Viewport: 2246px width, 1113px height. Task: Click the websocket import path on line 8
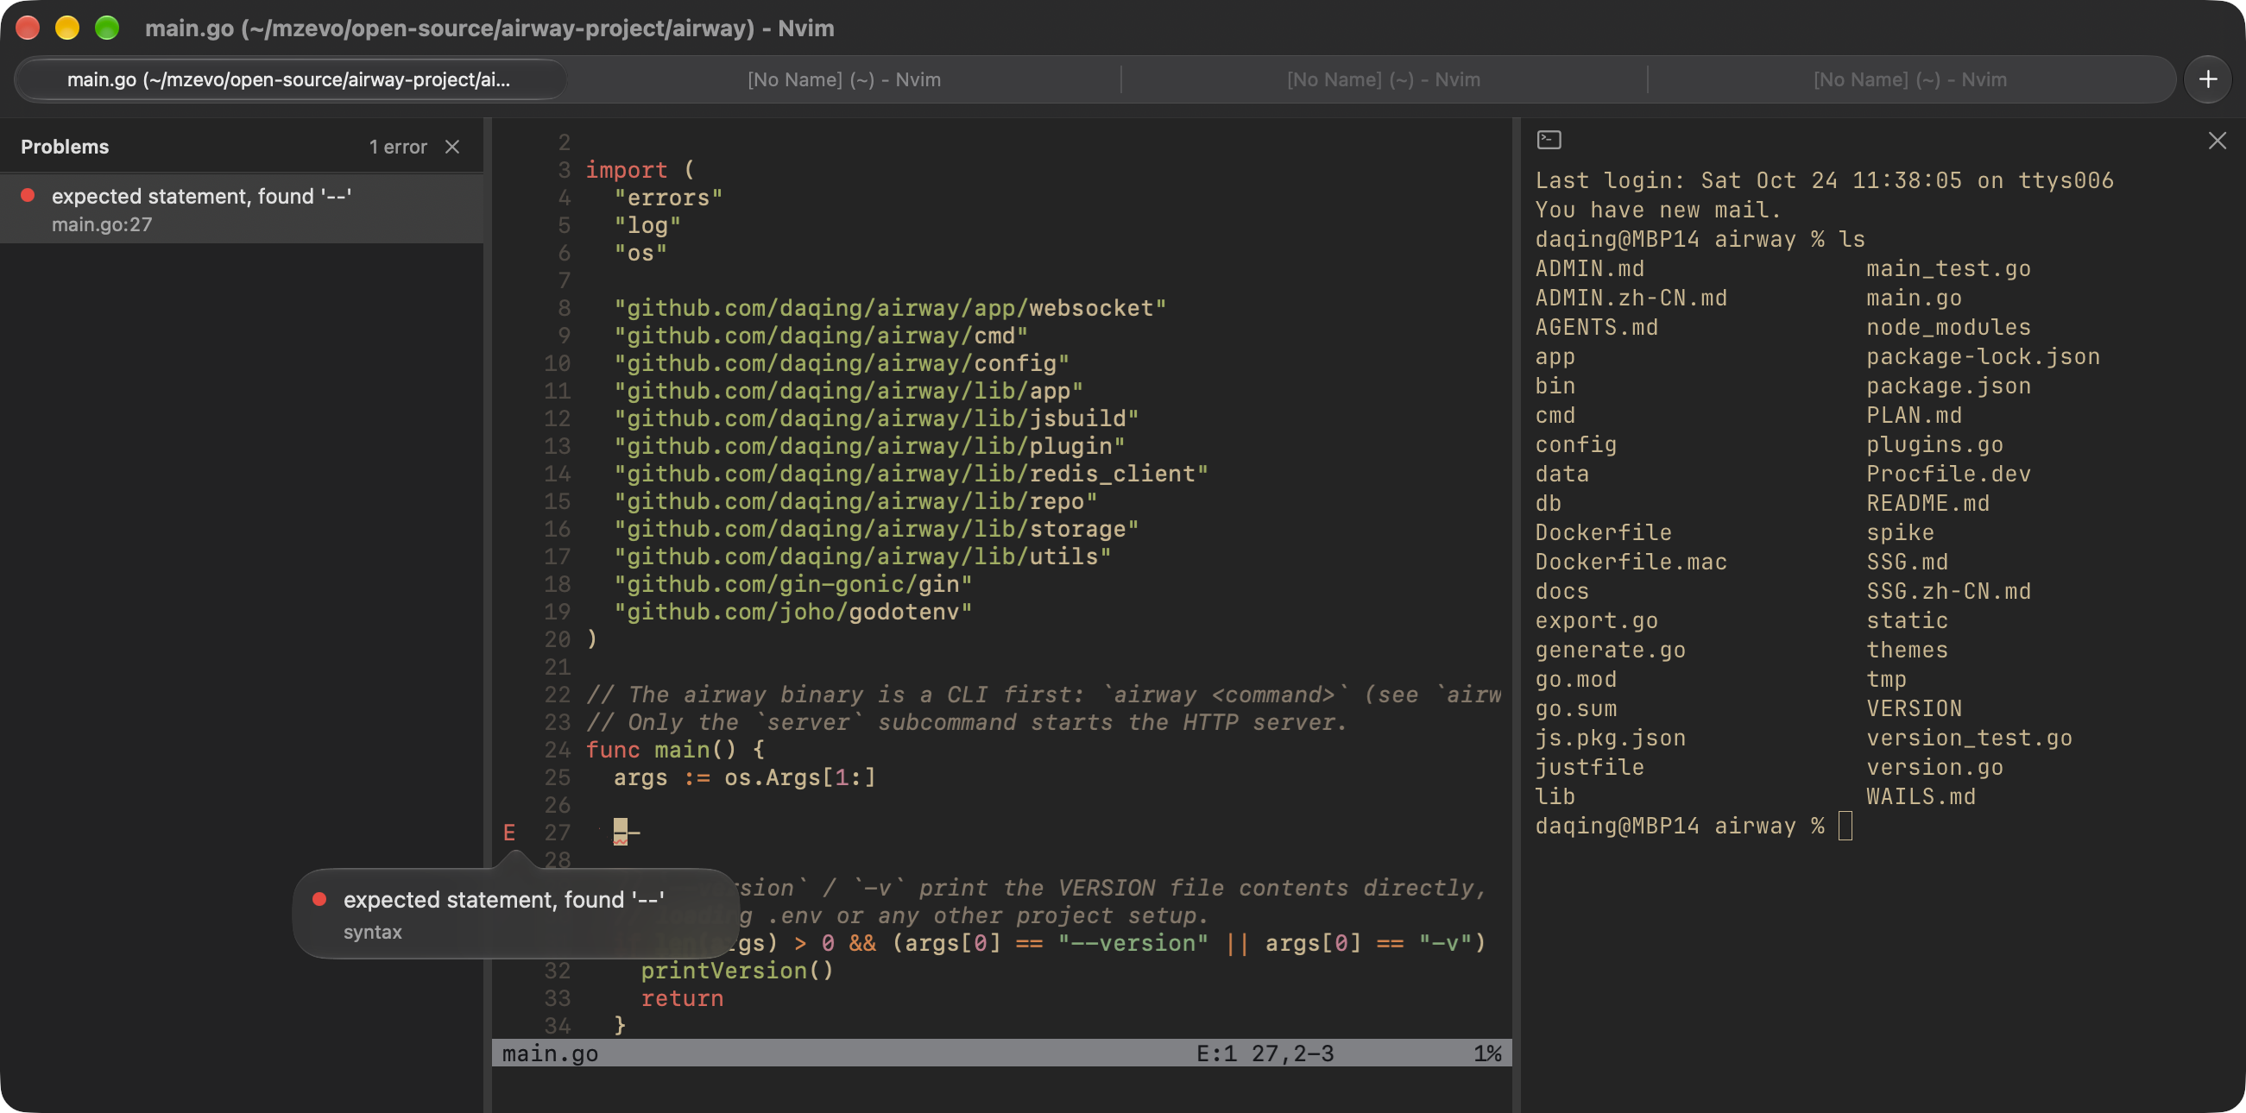[x=889, y=308]
